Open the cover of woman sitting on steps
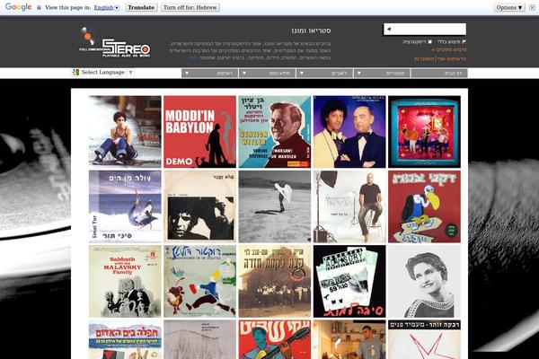Viewport: 539px width, 359px height. (125, 132)
